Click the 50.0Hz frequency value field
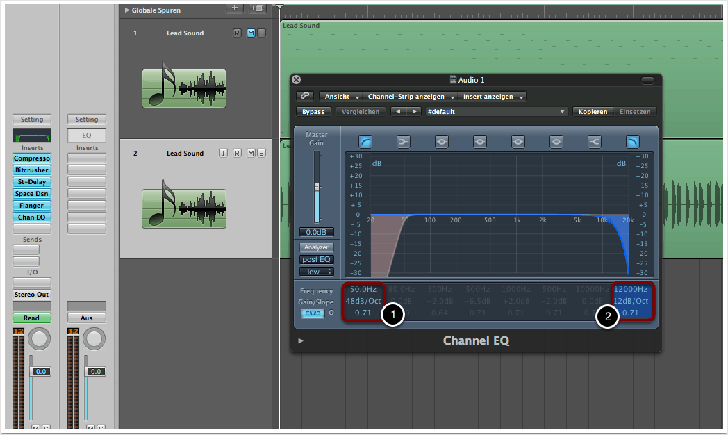Screen dimensions: 728x435 click(365, 289)
